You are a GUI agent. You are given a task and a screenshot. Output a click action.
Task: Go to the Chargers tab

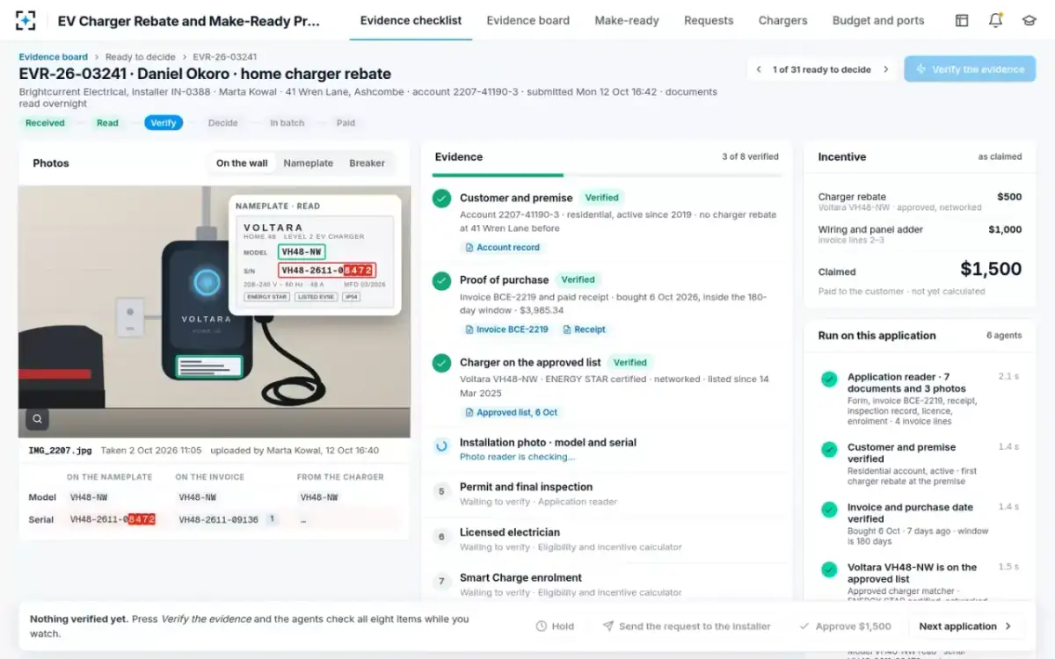click(x=782, y=20)
